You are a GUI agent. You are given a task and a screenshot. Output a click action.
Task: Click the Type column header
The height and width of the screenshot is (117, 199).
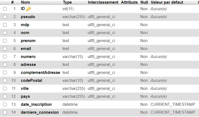click(67, 2)
